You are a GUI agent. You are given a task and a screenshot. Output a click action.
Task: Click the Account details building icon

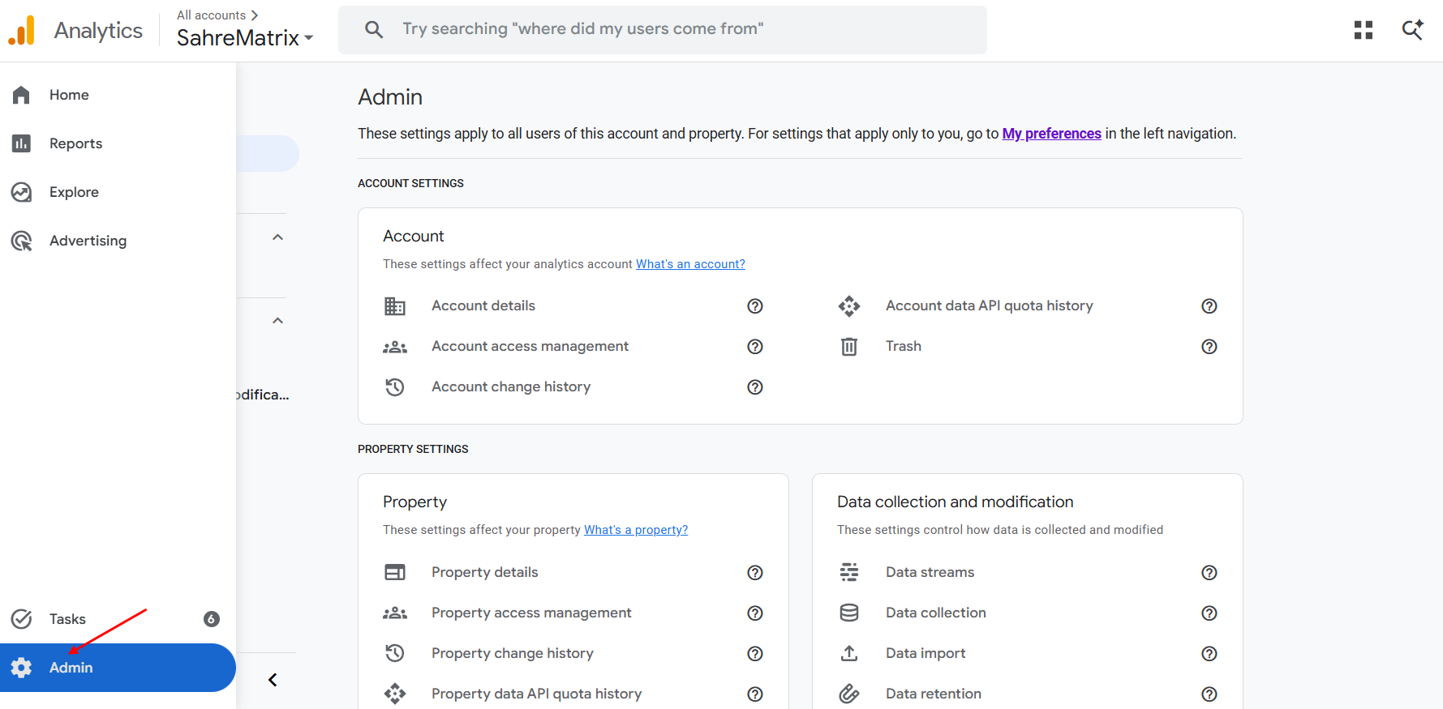click(x=395, y=305)
